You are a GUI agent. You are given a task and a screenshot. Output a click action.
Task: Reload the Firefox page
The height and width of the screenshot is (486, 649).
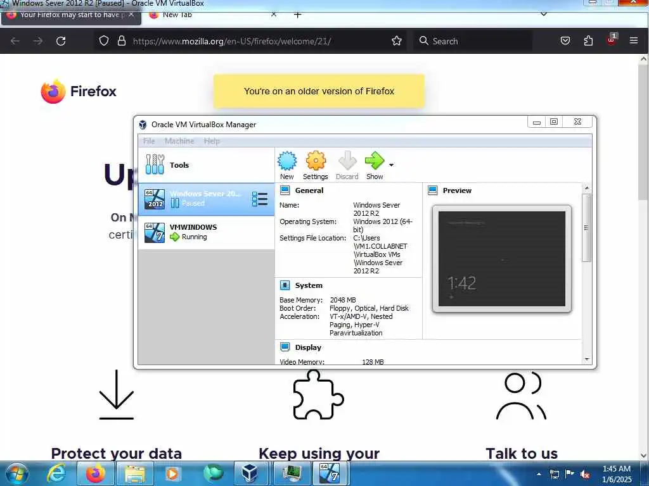[61, 41]
